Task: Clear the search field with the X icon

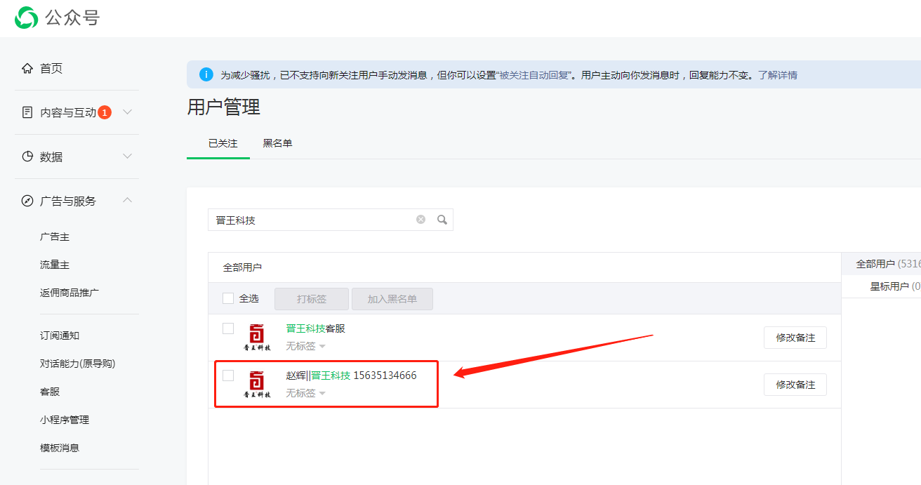Action: 420,219
